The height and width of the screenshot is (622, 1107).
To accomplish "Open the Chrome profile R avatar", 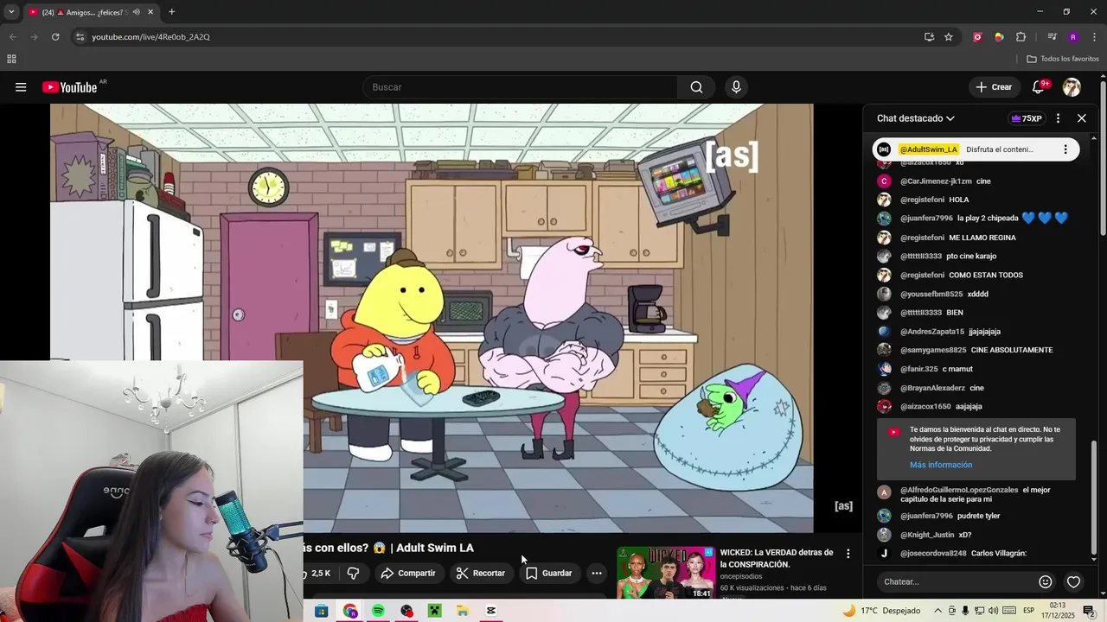I will click(x=1073, y=37).
